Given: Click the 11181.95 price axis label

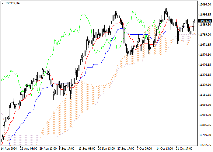Looking at the screenshot, I should [205, 95].
